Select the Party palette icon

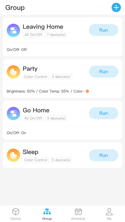click(13, 72)
